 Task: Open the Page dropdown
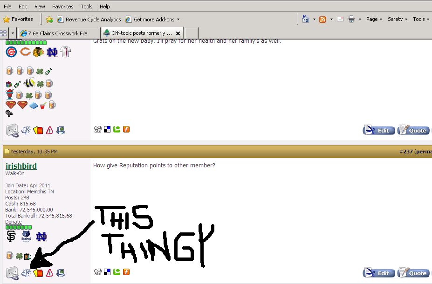[373, 19]
